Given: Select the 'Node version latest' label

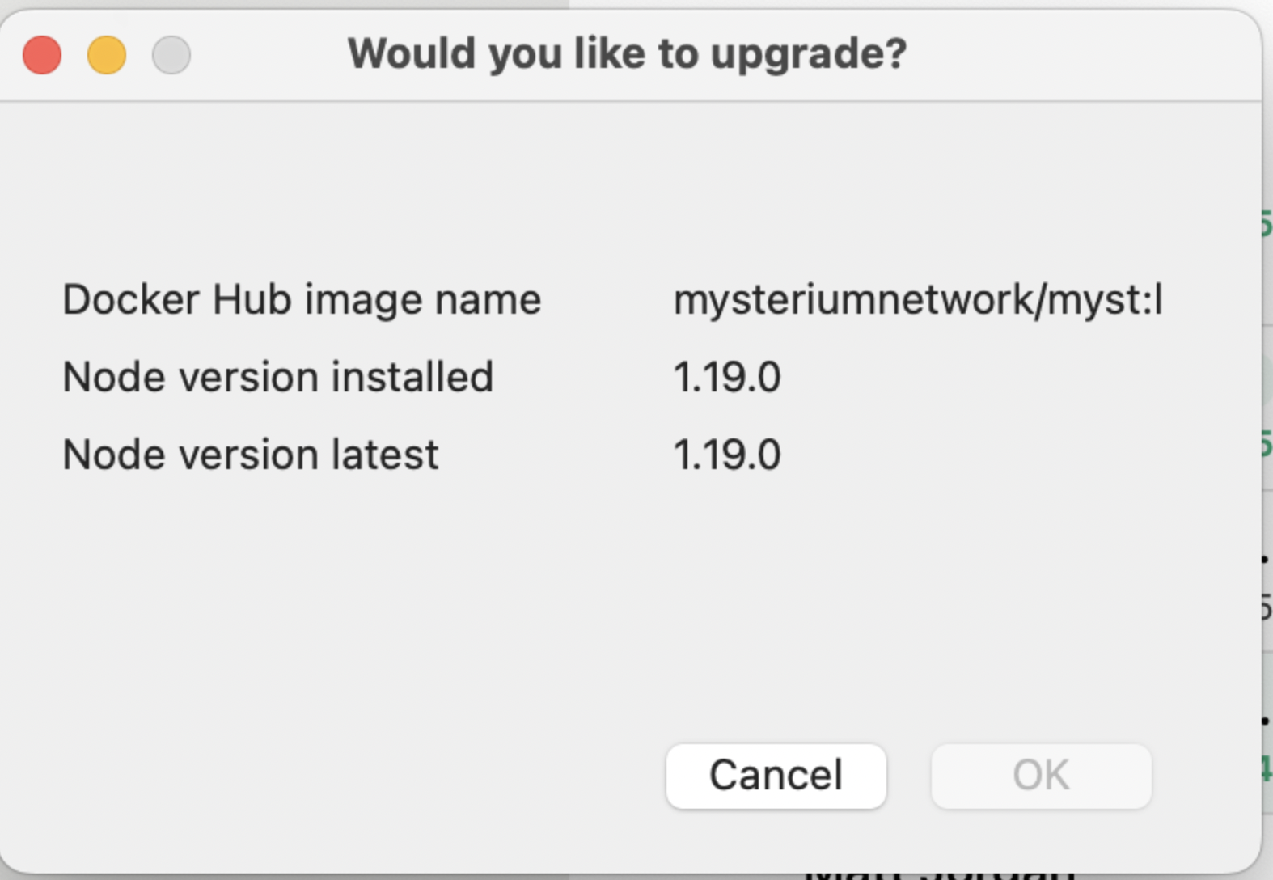Looking at the screenshot, I should coord(250,454).
